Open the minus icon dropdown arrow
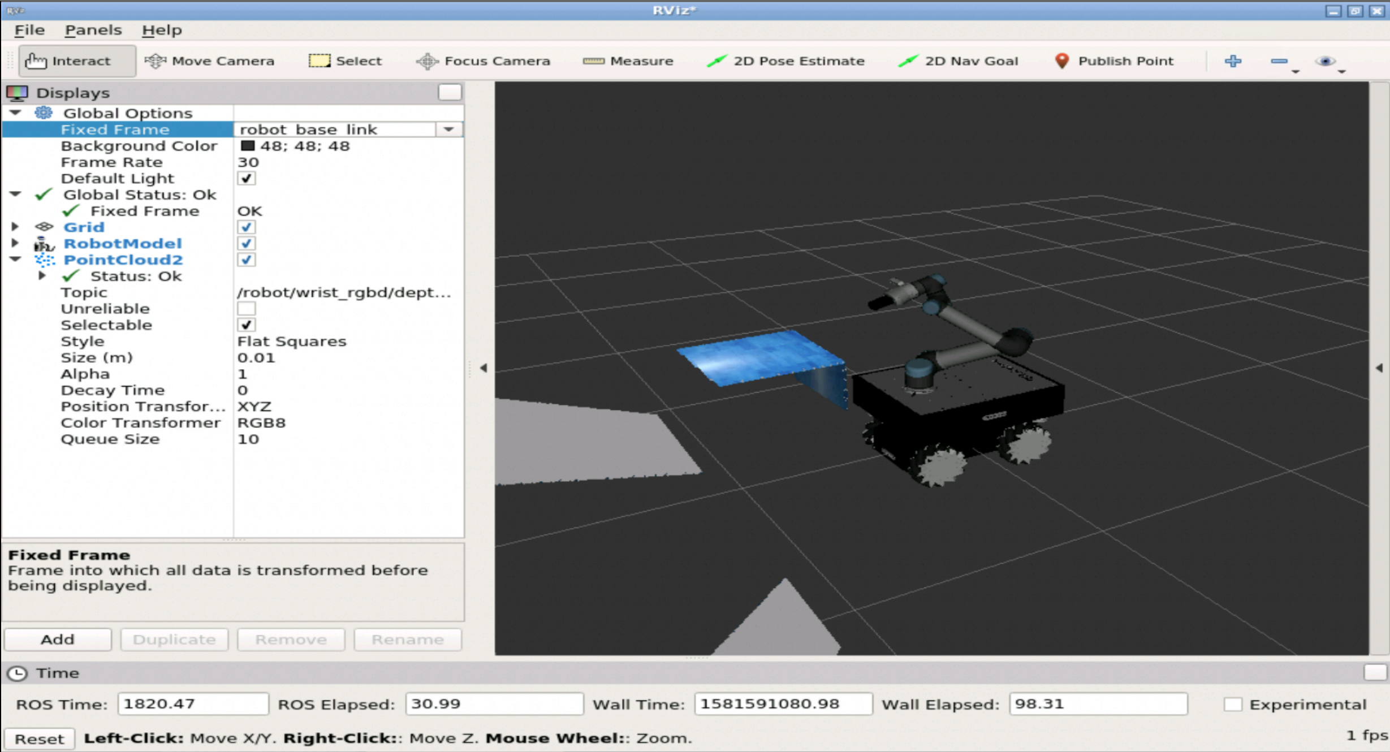 (x=1295, y=72)
